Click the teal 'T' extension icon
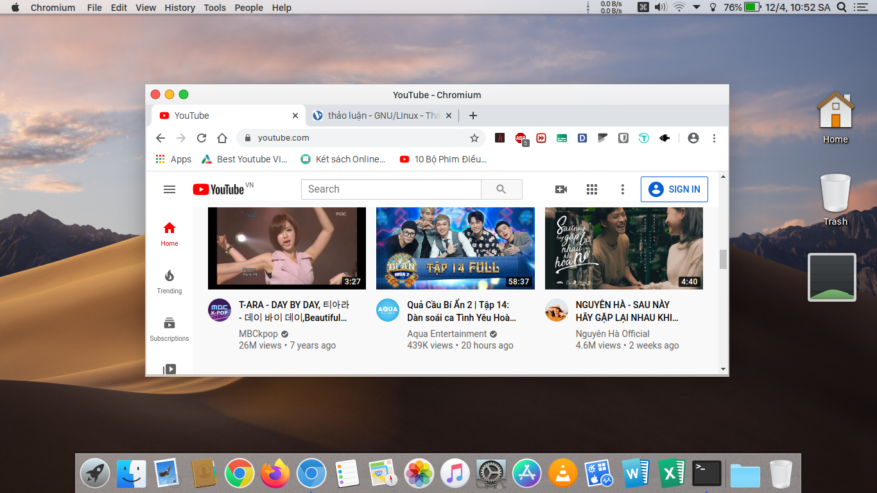The image size is (877, 493). pos(644,138)
